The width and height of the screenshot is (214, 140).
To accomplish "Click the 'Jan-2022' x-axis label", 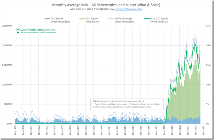I will pos(196,130).
